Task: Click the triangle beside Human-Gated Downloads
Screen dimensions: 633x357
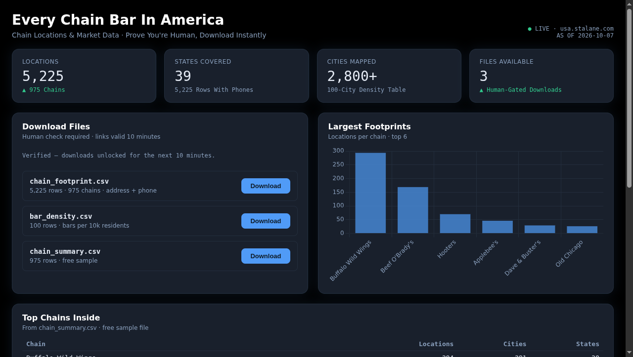Action: (481, 90)
